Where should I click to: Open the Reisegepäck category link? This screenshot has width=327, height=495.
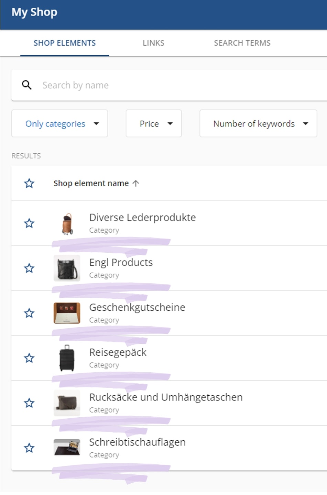click(118, 352)
